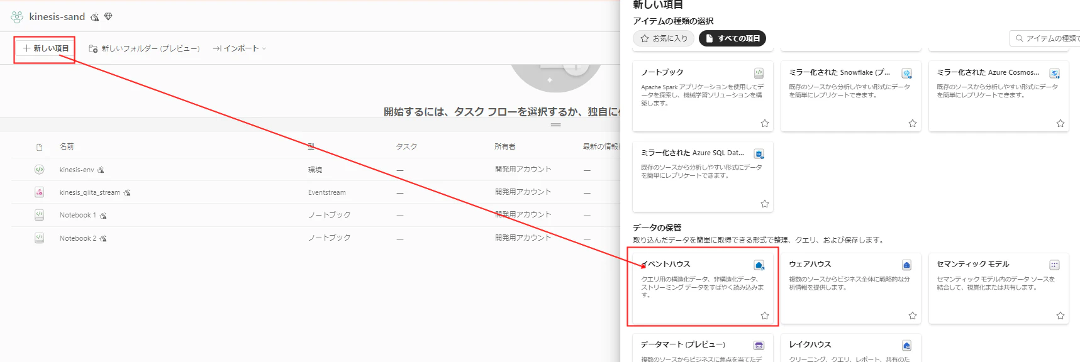Toggle favorite star on Azure SQL card
Viewport: 1080px width, 362px height.
click(765, 204)
